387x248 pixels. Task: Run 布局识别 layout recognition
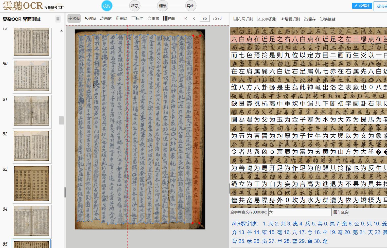(243, 19)
